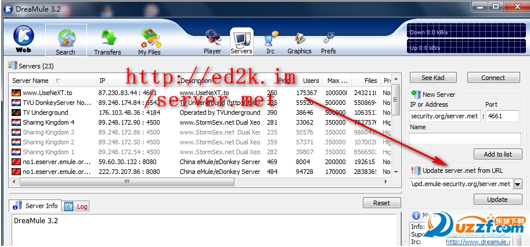The image size is (530, 247).
Task: Click the Connect button
Action: tap(493, 78)
